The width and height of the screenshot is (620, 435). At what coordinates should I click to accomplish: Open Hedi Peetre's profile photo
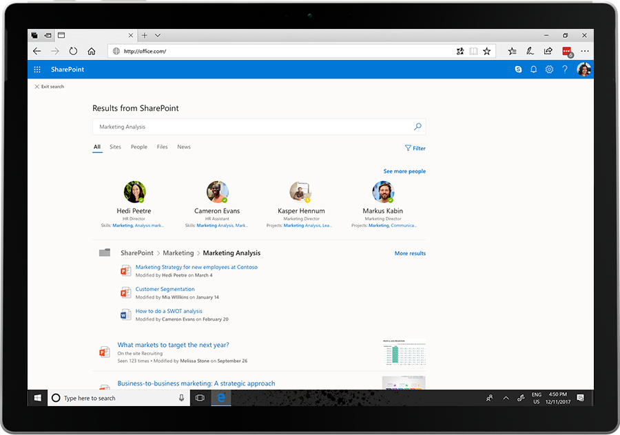(134, 192)
